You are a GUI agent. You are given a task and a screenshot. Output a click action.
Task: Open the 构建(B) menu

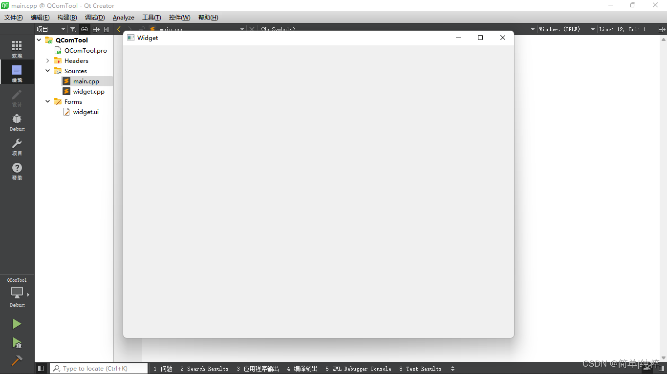(x=67, y=17)
